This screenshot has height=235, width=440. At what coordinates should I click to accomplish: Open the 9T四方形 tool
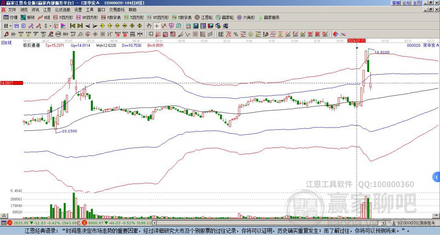[158, 17]
